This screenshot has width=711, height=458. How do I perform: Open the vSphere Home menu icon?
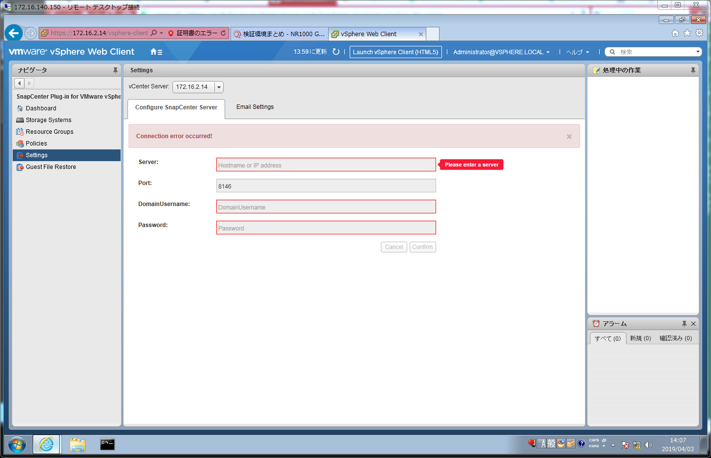(x=156, y=52)
